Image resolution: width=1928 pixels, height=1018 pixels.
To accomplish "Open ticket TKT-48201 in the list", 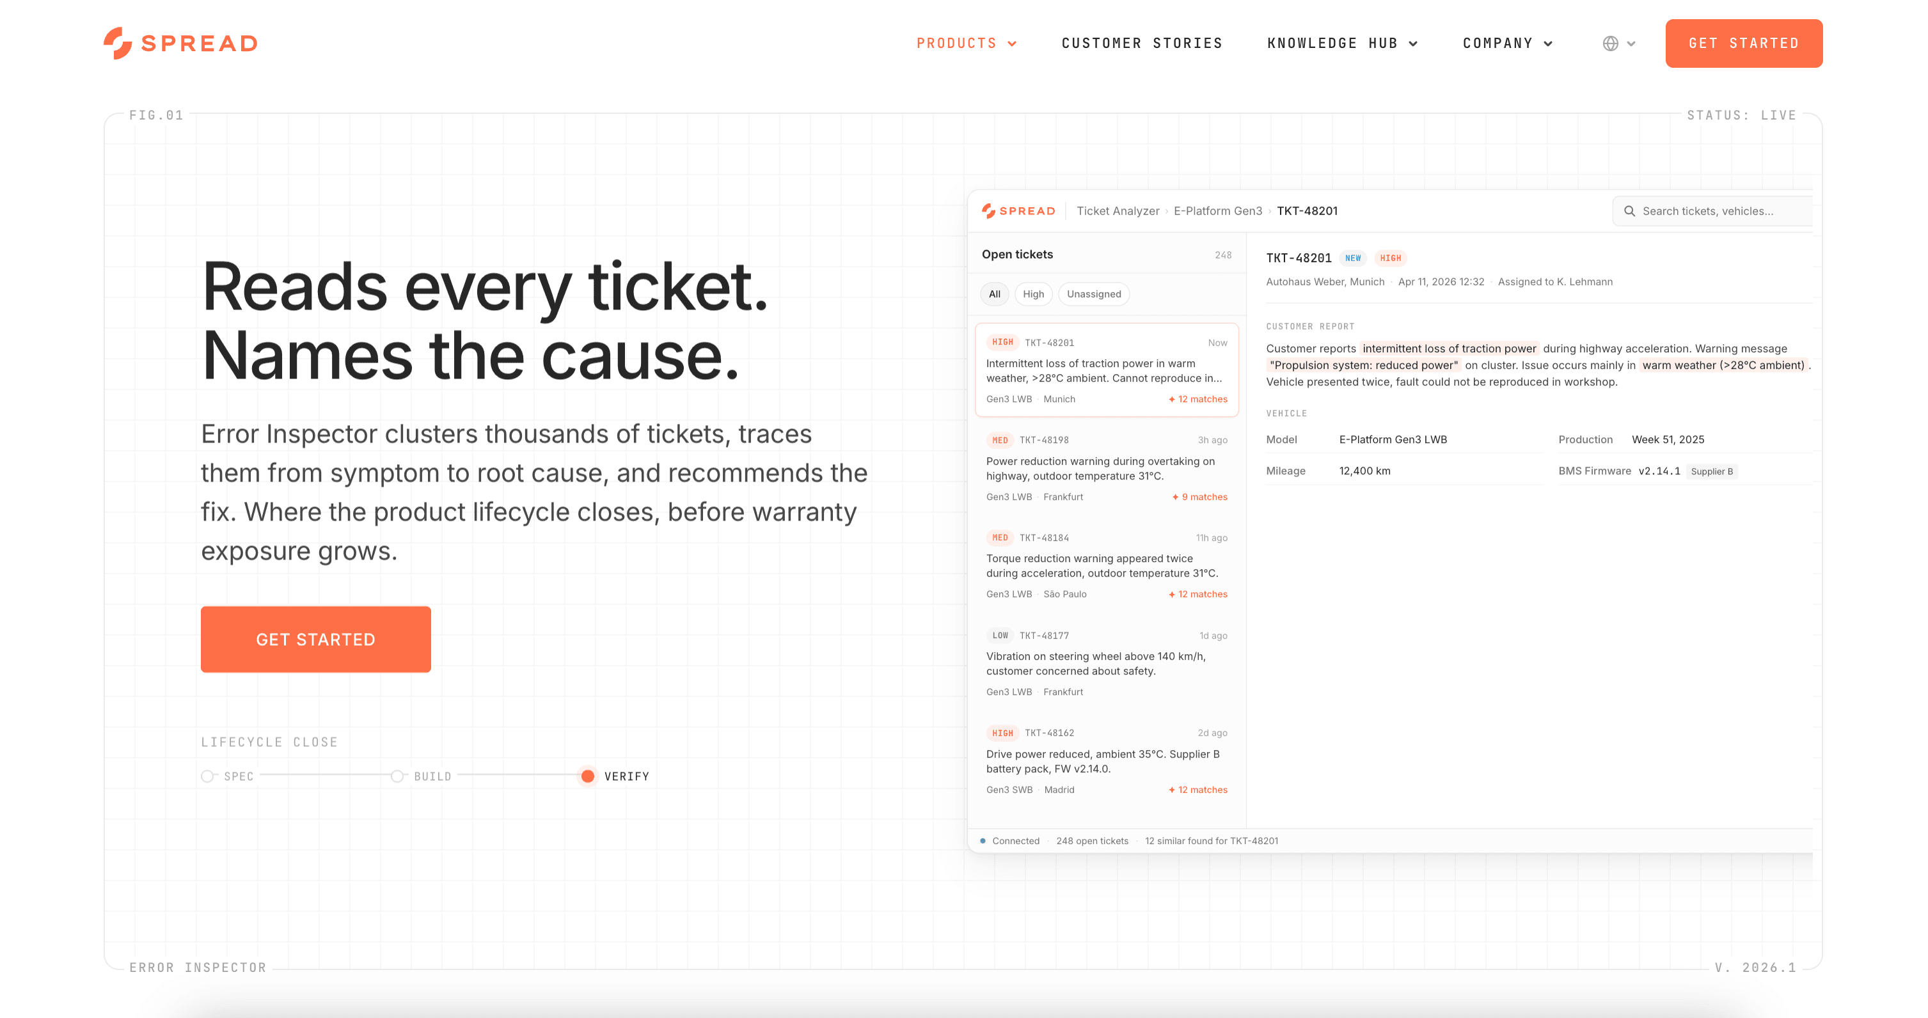I will tap(1106, 370).
